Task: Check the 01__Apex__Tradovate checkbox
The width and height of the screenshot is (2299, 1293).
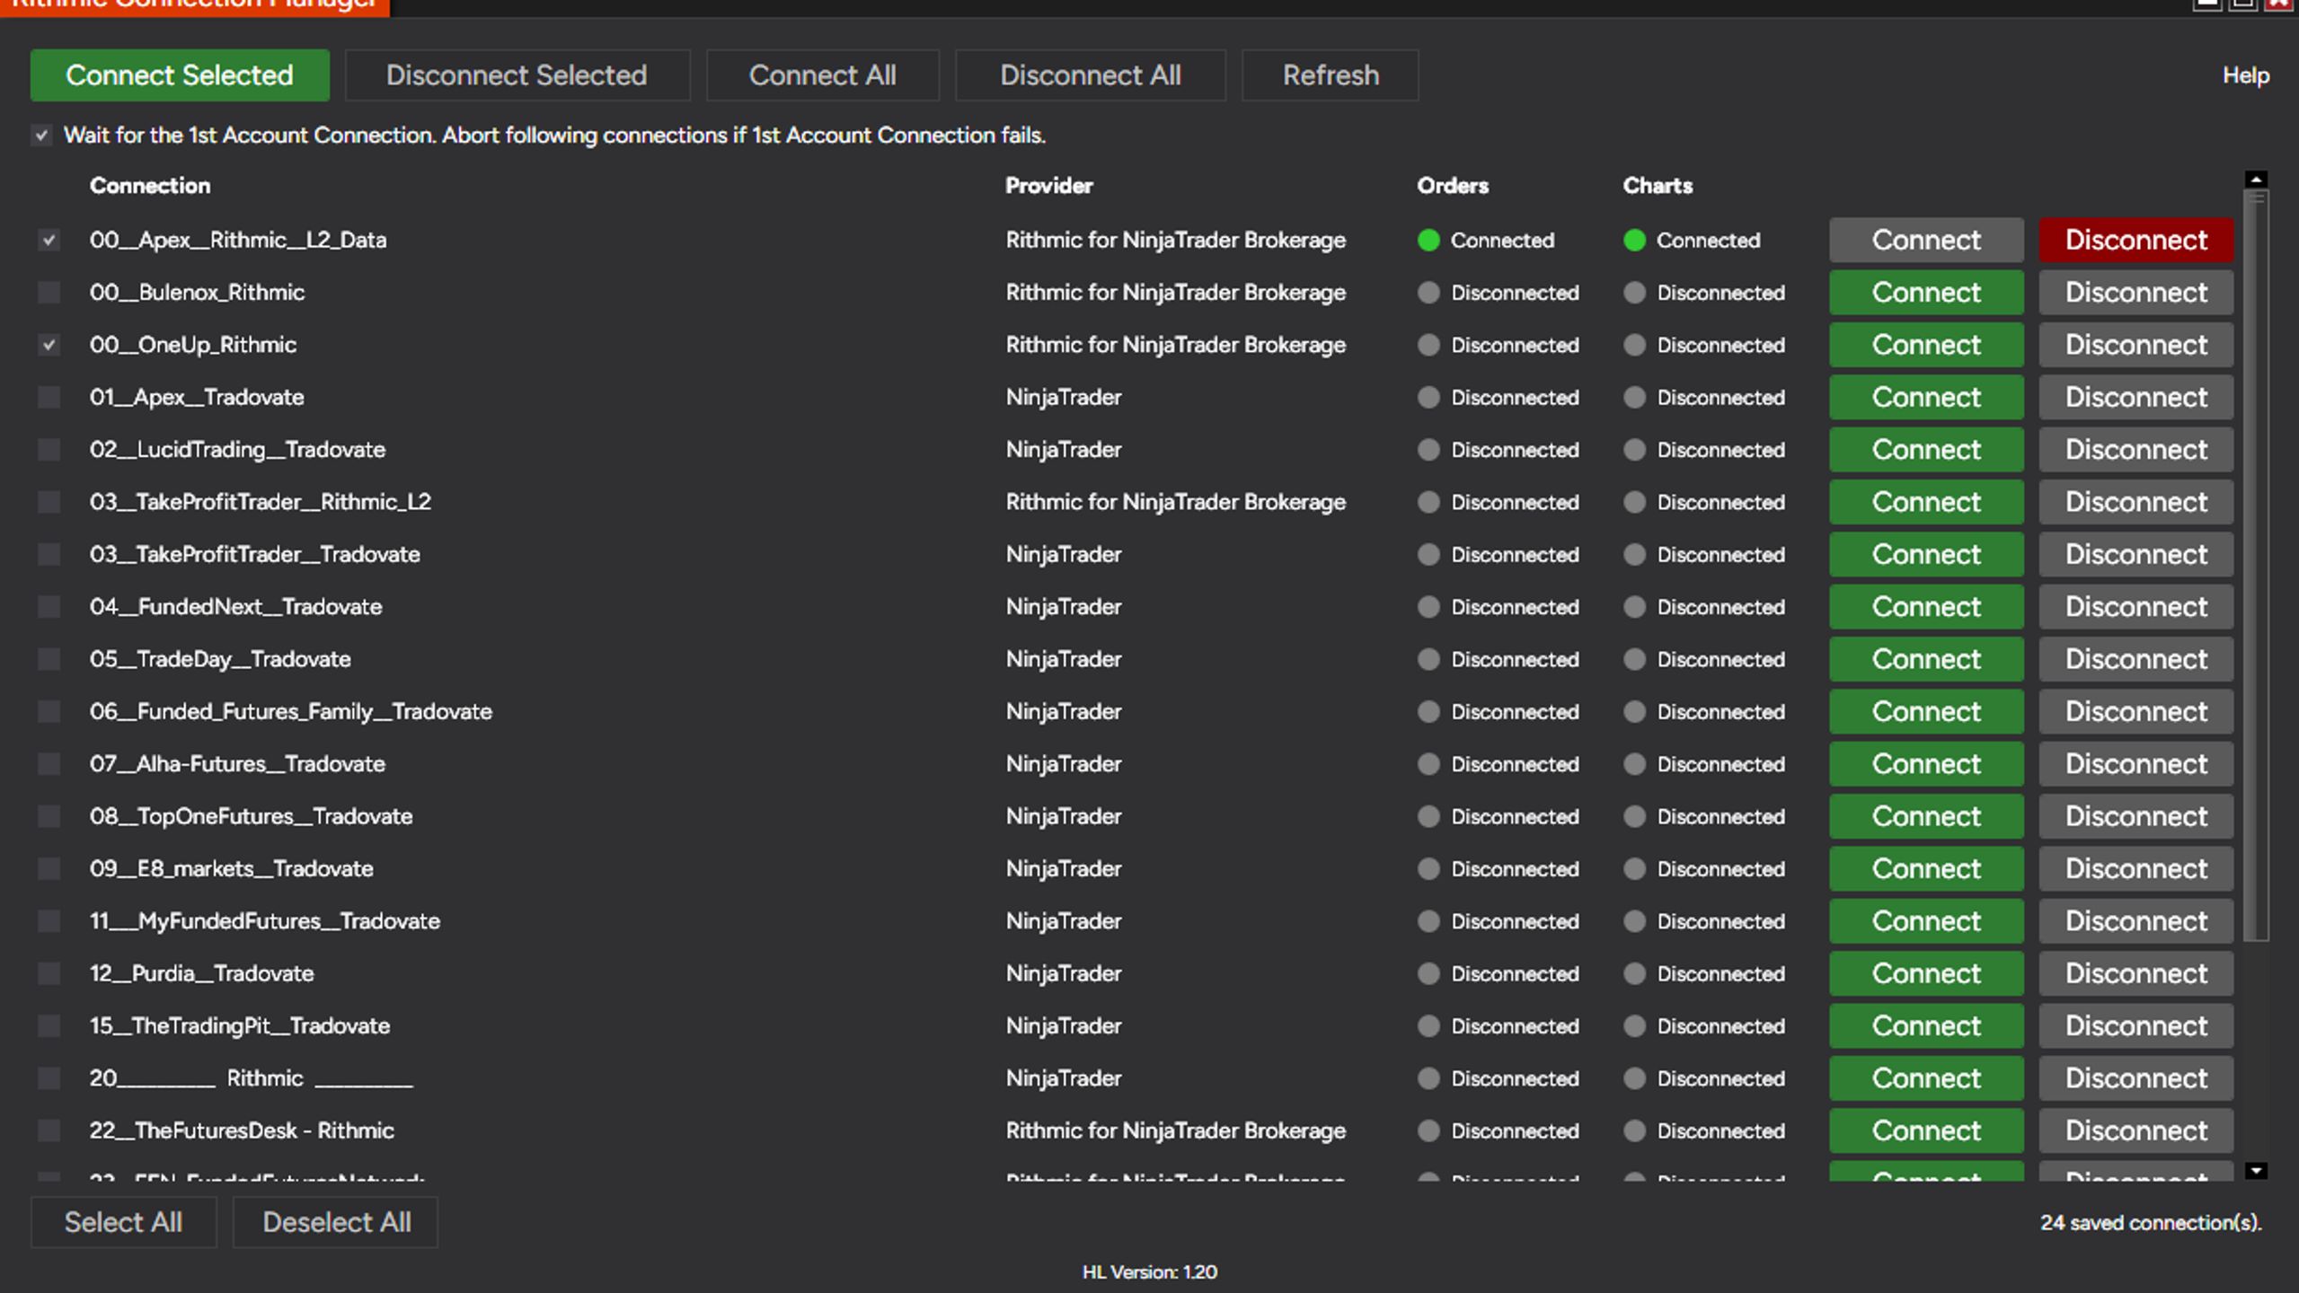Action: pyautogui.click(x=49, y=398)
